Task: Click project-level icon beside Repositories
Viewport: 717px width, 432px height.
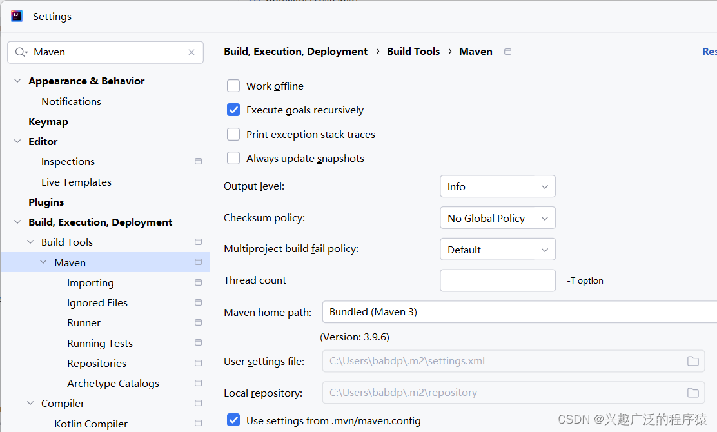Action: point(198,363)
